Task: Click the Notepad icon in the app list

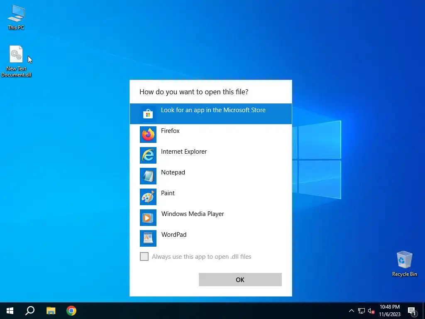Action: (148, 176)
